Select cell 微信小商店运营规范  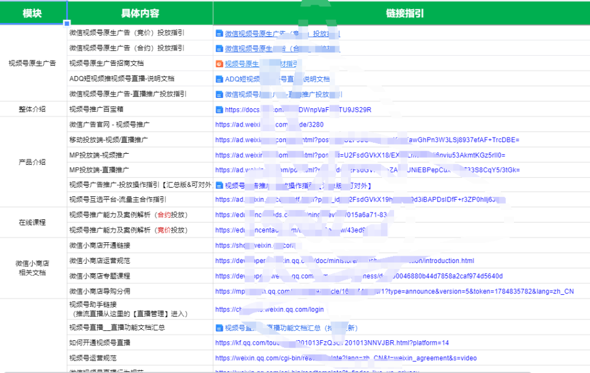coord(140,261)
